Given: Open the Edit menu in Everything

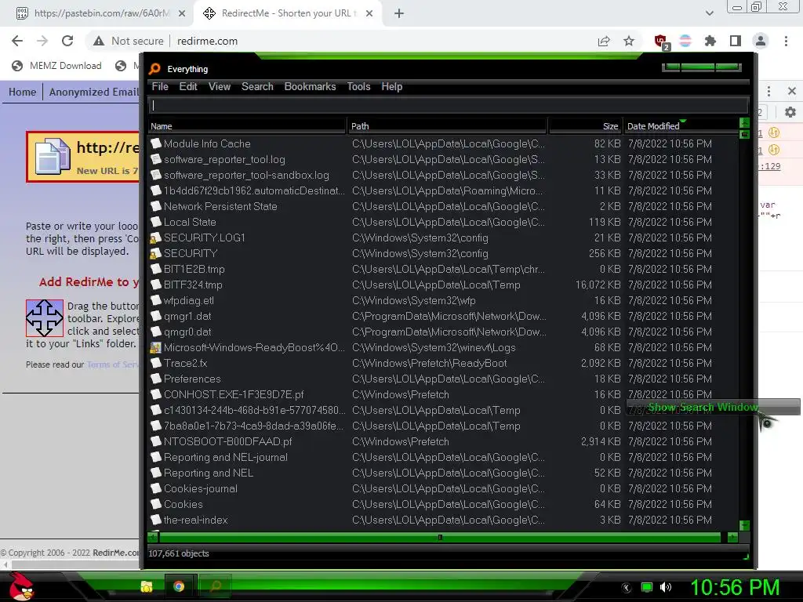Looking at the screenshot, I should tap(188, 86).
